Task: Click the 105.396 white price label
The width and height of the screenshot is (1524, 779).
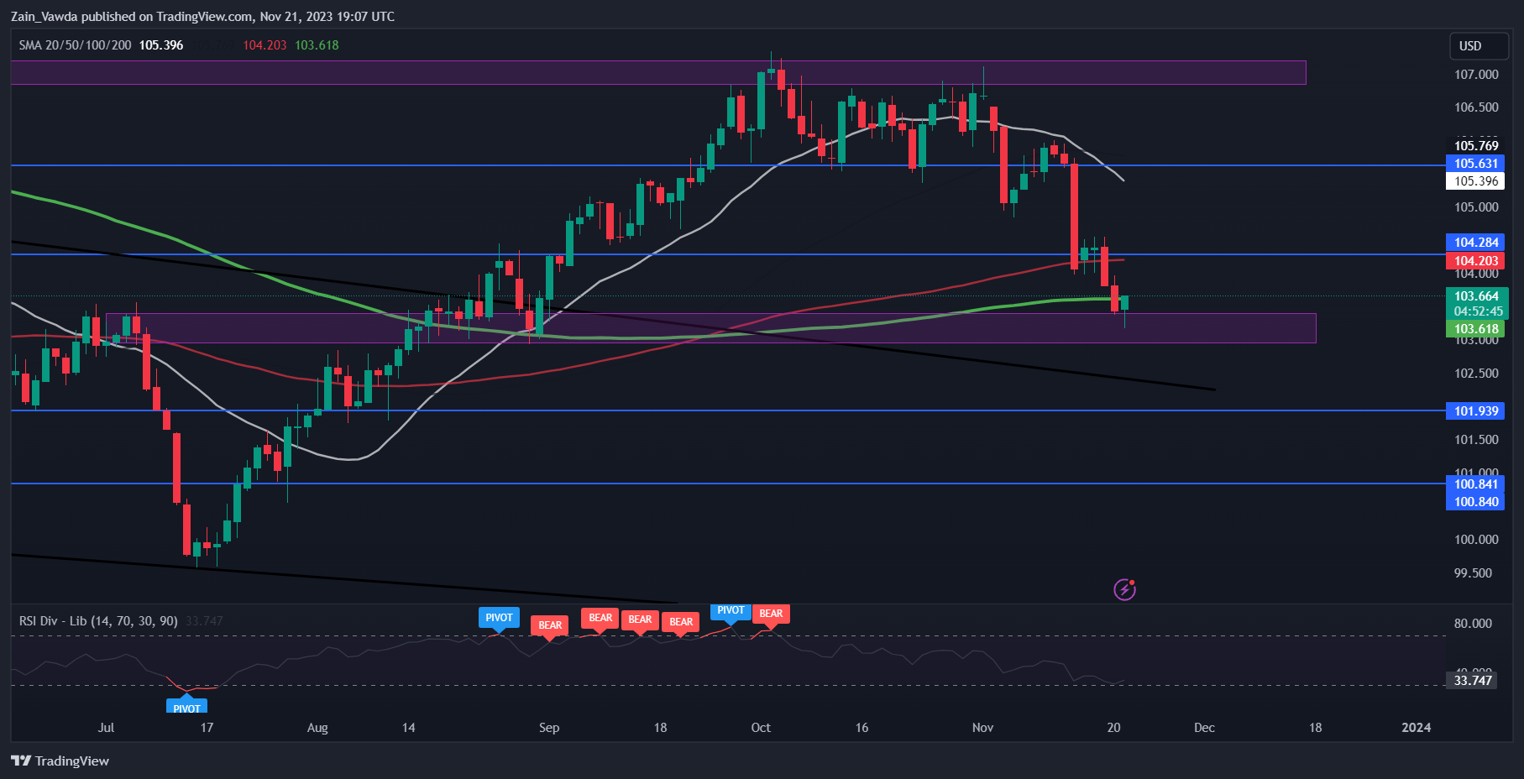Action: [1476, 181]
